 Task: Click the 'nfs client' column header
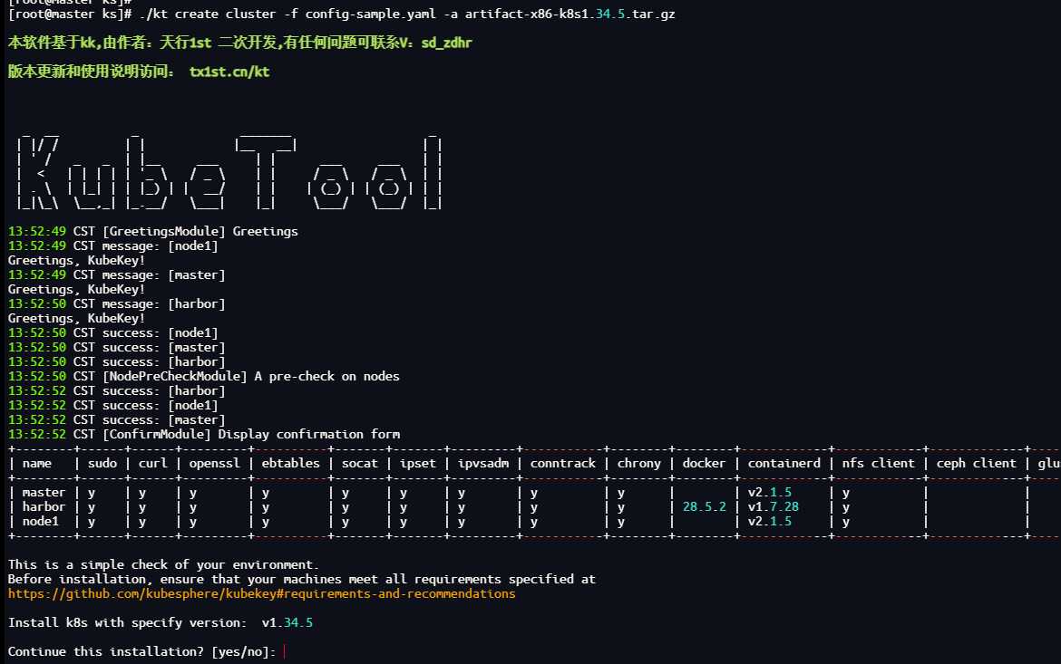tap(879, 463)
